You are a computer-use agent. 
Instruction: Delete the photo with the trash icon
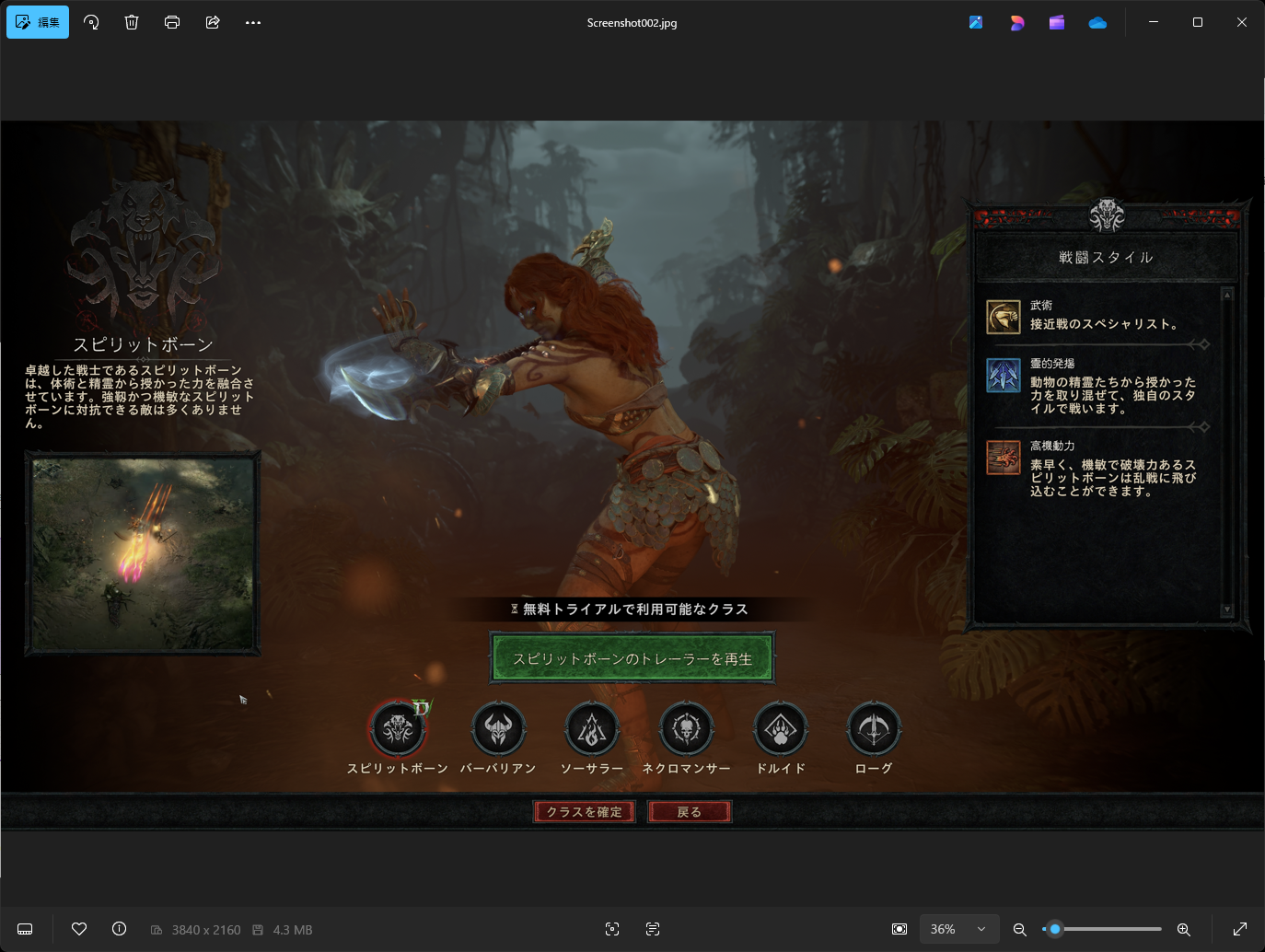pyautogui.click(x=132, y=22)
